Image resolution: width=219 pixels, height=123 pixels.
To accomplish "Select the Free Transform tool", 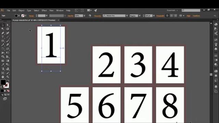I will pyautogui.click(x=8, y=53).
